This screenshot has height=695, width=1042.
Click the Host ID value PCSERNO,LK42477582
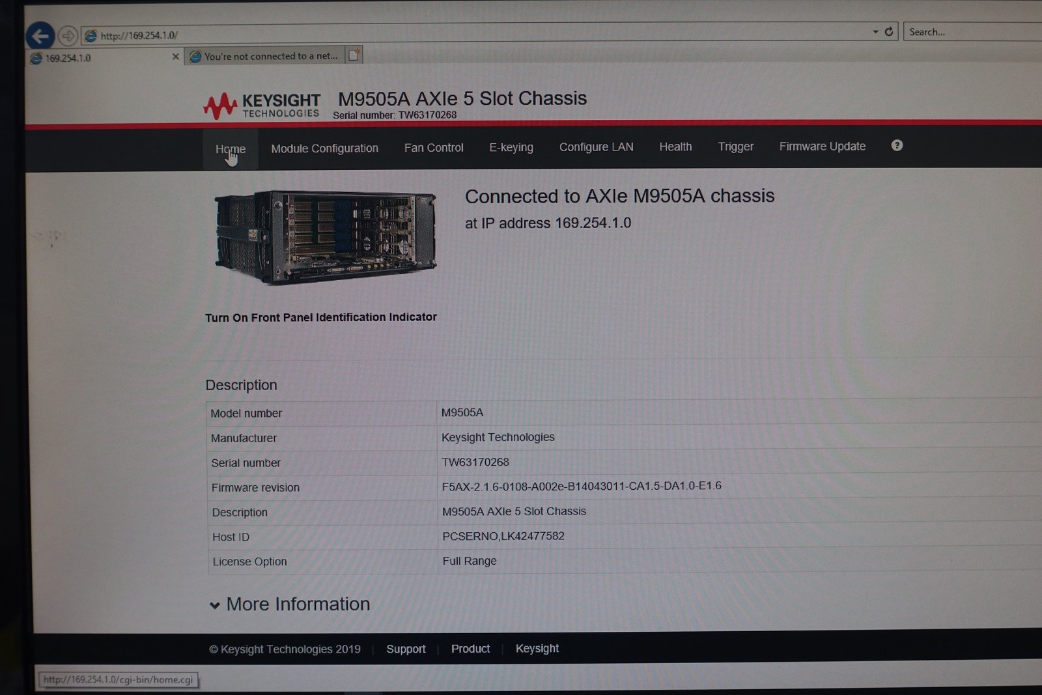tap(503, 536)
